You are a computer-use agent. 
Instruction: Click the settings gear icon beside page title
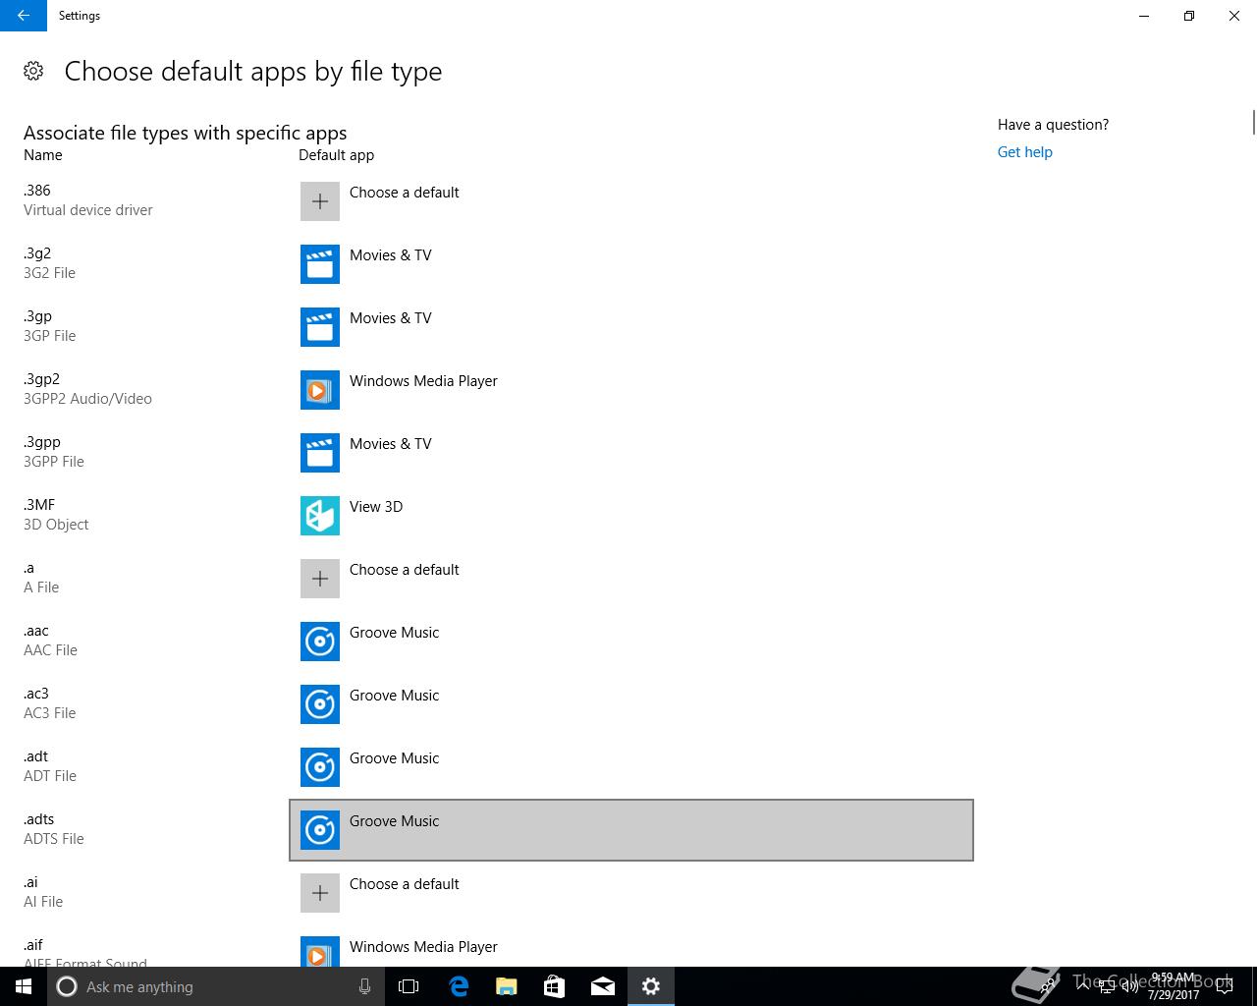(x=33, y=71)
